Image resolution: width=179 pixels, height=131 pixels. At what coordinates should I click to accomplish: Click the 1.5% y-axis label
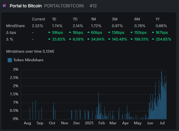14,94
